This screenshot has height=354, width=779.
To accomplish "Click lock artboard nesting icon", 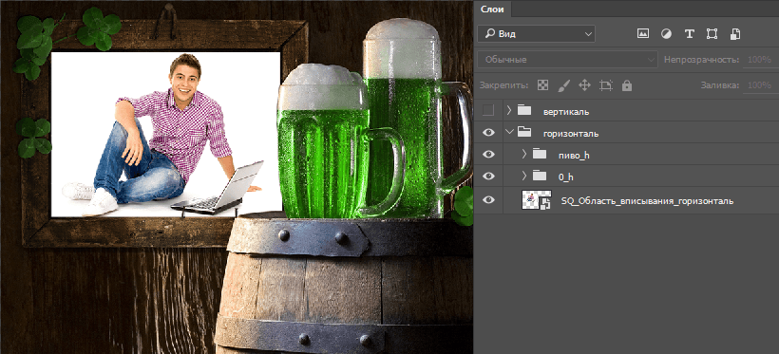I will (605, 85).
